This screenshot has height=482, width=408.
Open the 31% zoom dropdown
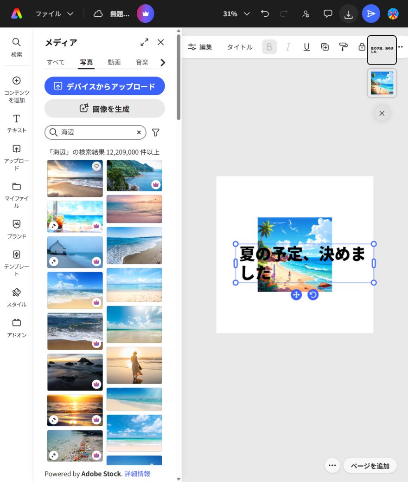(236, 14)
